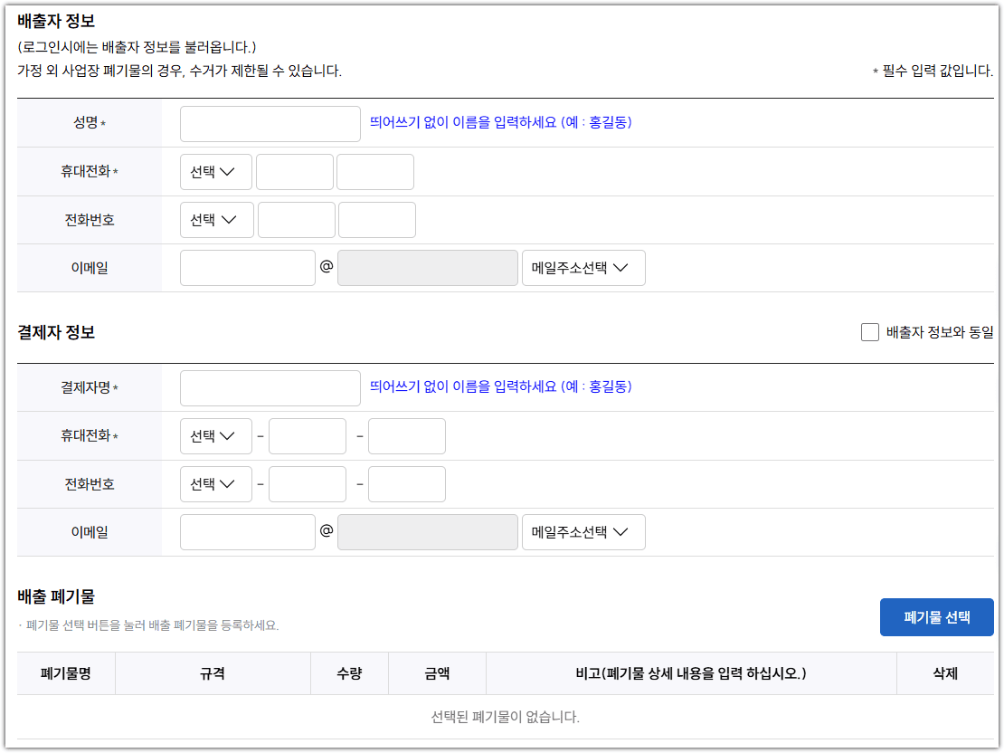Click the email ID input in 결제자 정보

point(247,531)
